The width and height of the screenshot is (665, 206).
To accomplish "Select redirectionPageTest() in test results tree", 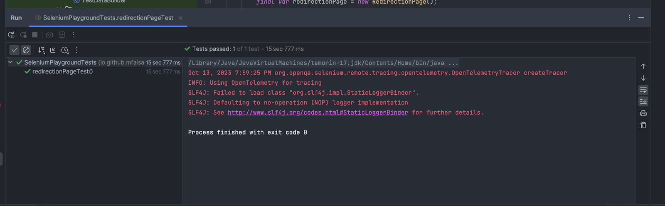I will [x=62, y=71].
